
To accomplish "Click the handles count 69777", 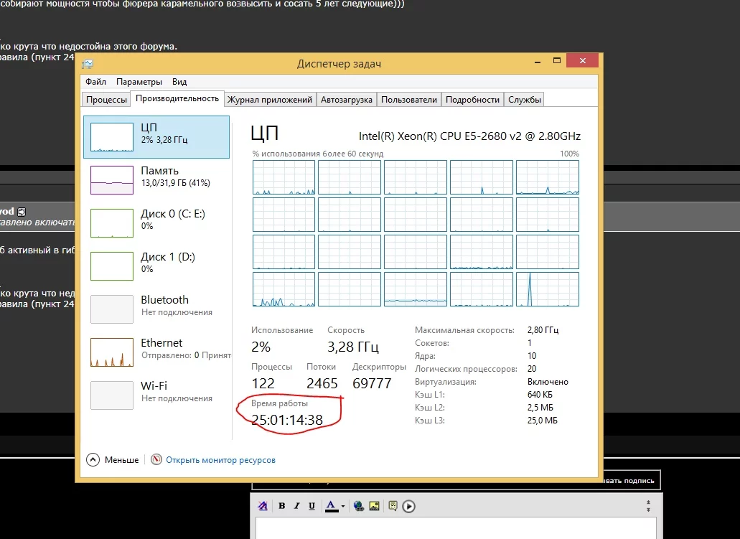I will tap(372, 383).
